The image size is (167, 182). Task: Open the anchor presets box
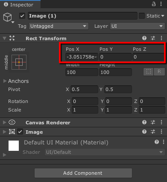(19, 62)
